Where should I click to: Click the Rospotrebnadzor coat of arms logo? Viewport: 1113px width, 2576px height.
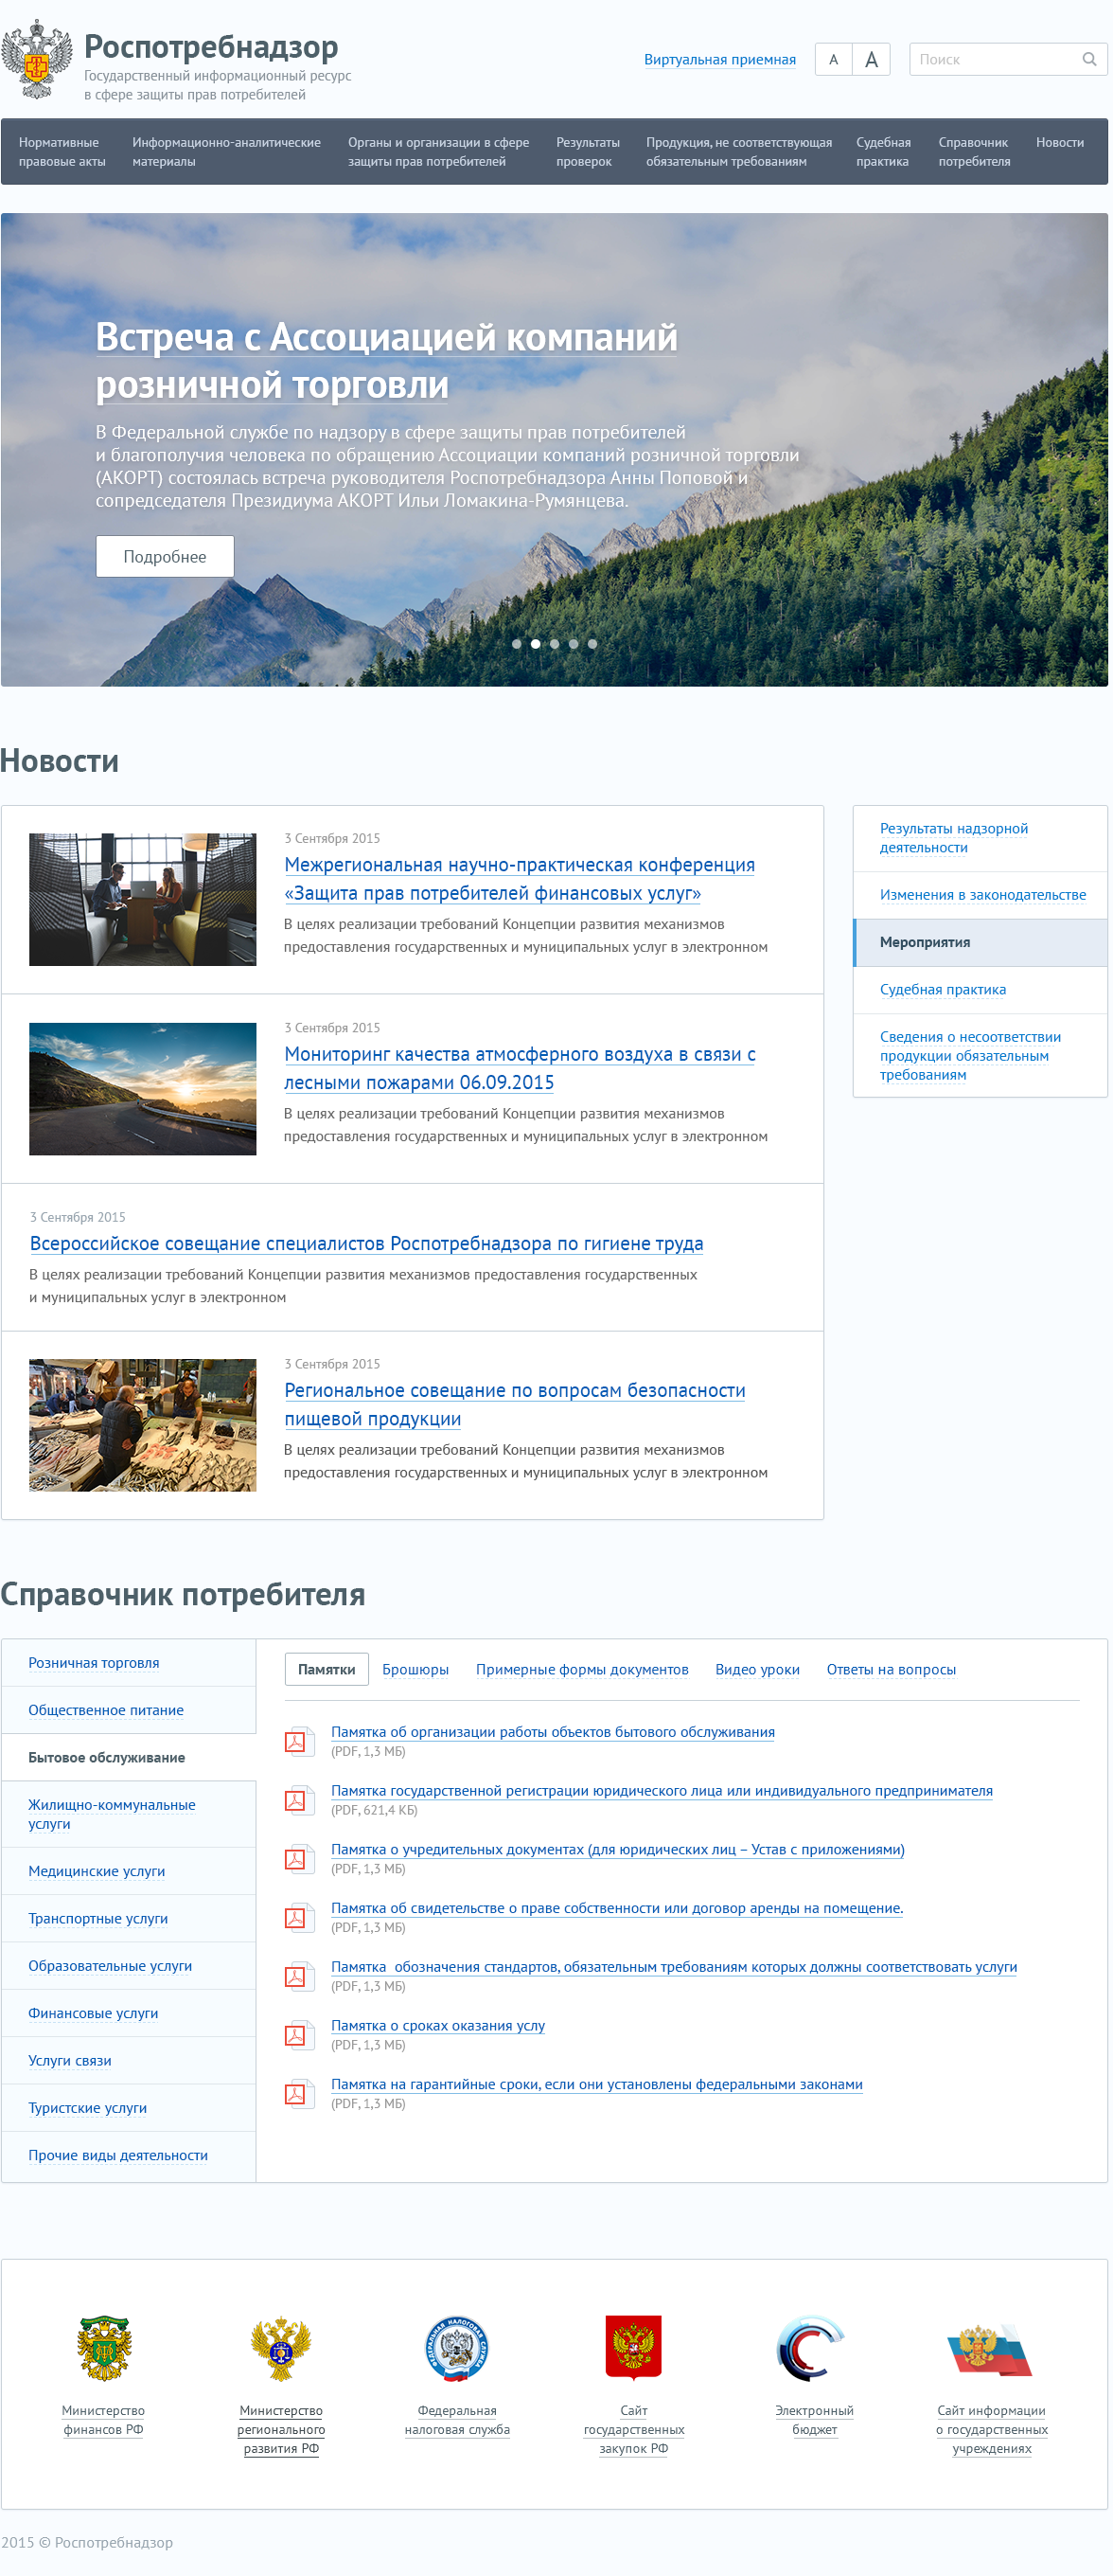pos(37,60)
